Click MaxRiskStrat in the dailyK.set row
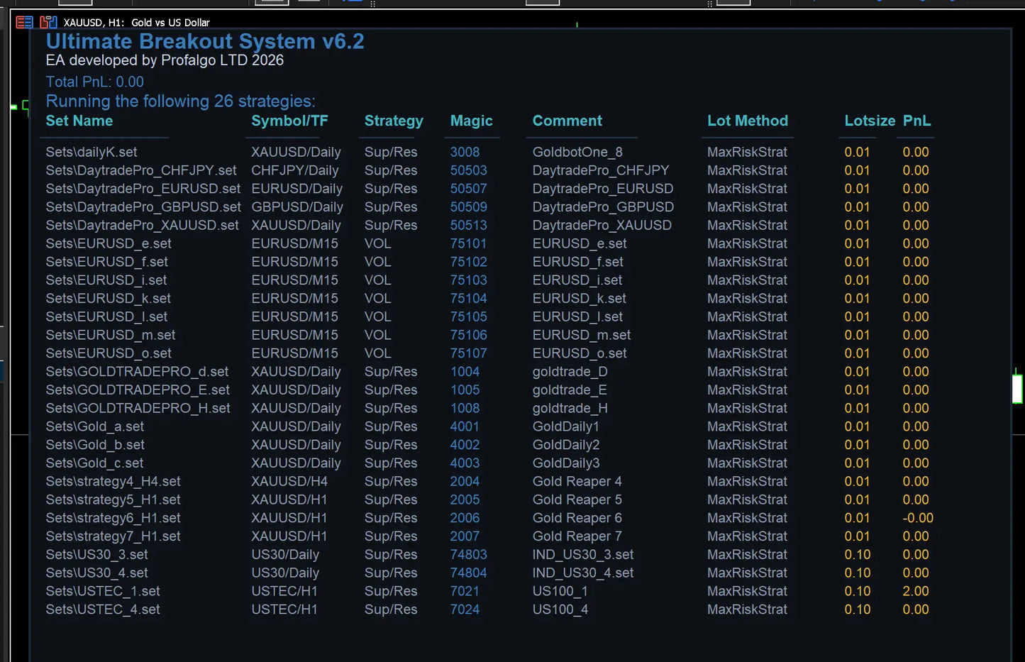Screen dimensions: 1025x662 coord(748,152)
